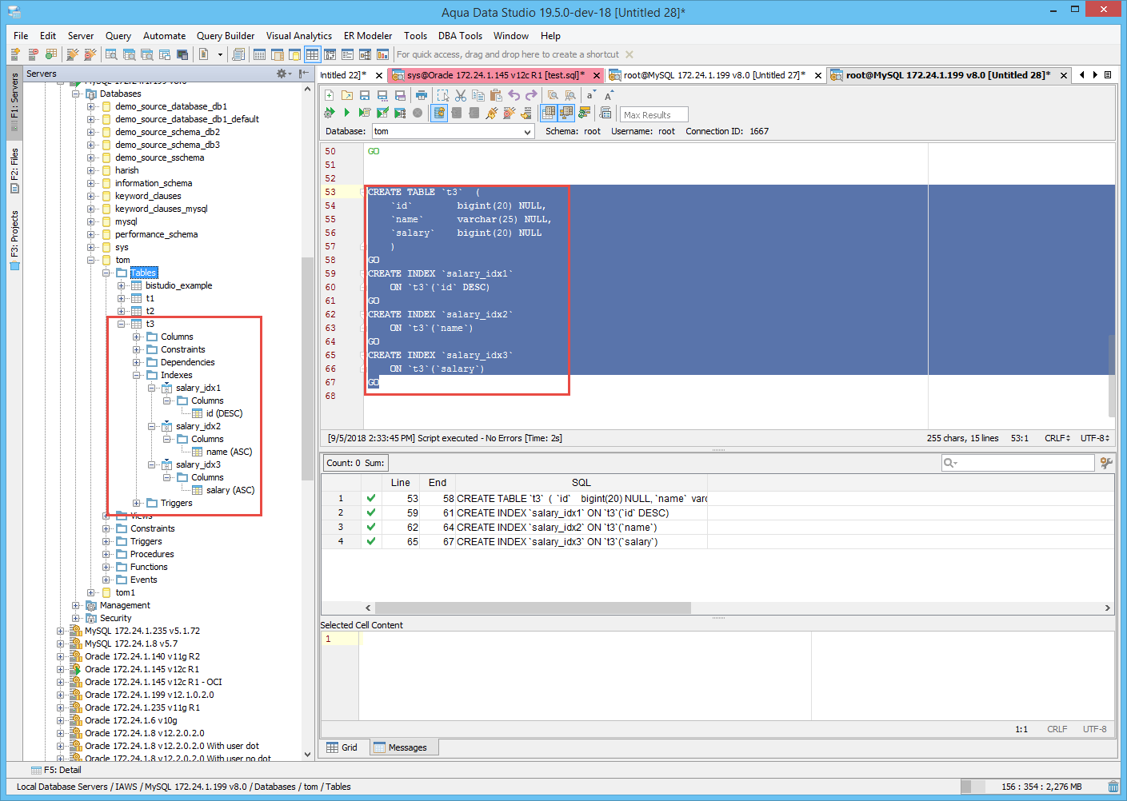Open the DBA Tools menu

coord(460,36)
